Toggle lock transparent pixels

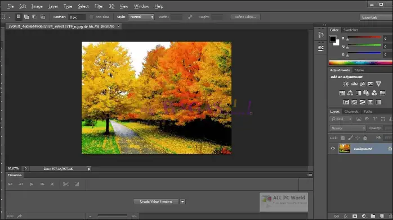click(x=343, y=138)
